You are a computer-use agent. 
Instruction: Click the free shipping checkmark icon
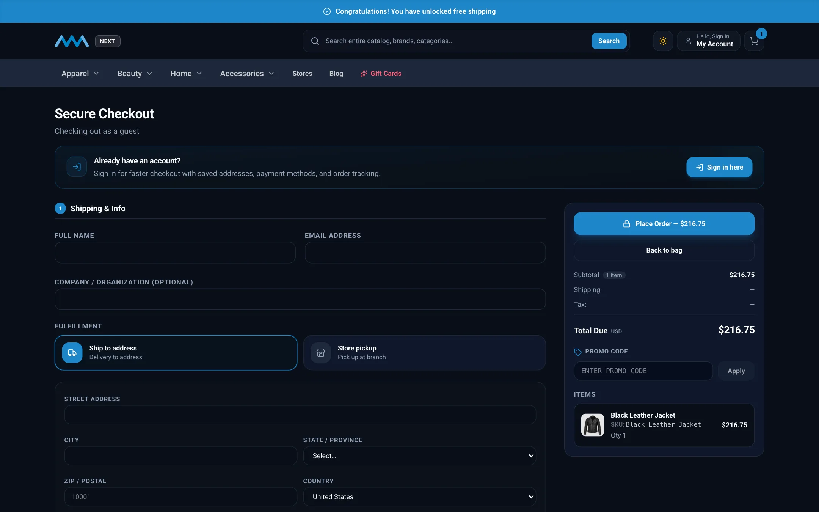pos(327,11)
